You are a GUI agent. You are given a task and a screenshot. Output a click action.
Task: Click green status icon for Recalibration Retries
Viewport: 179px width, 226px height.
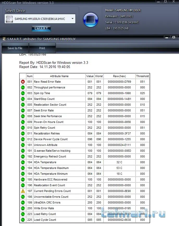23,134
